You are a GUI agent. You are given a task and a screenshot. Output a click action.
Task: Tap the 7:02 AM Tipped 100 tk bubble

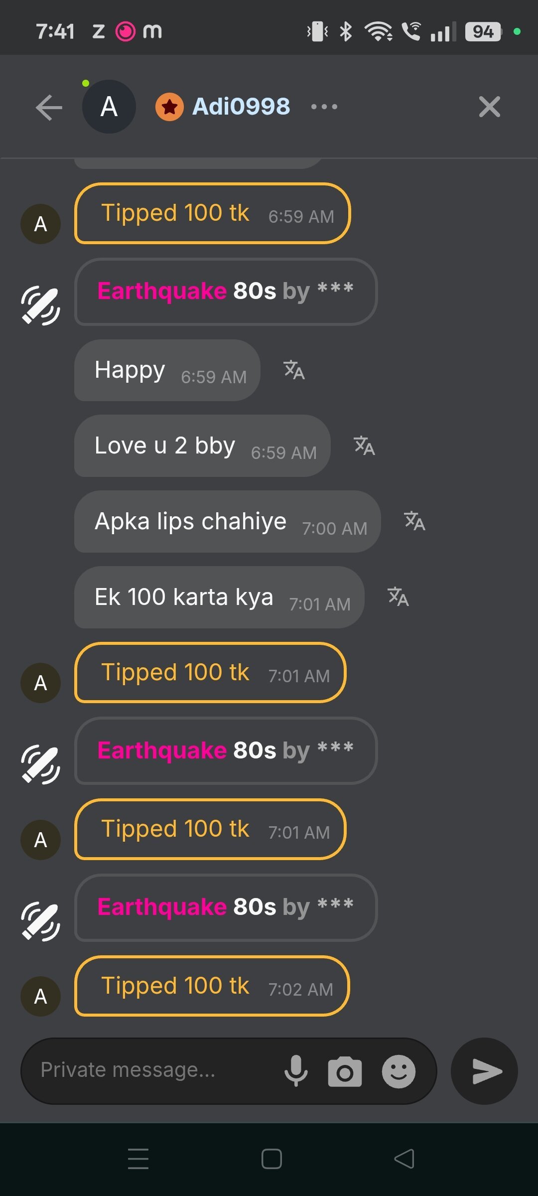tap(212, 986)
